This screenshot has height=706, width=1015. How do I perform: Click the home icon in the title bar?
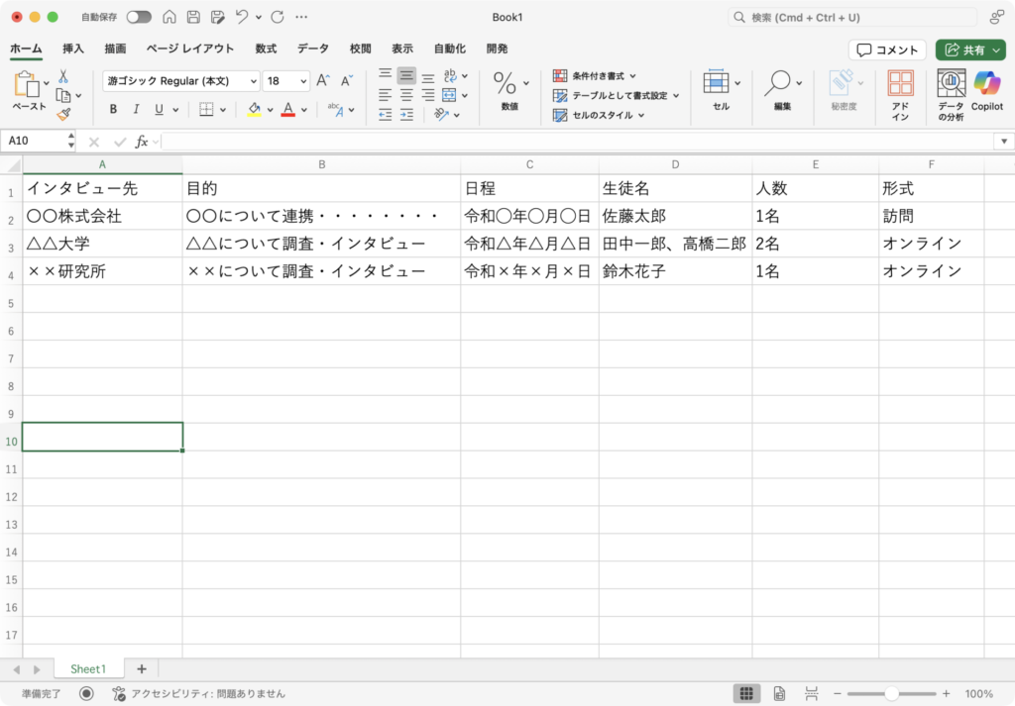click(x=169, y=18)
